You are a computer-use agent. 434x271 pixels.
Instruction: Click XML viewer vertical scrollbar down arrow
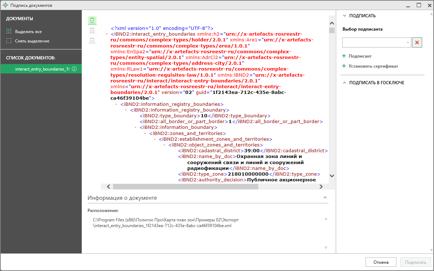[332, 176]
